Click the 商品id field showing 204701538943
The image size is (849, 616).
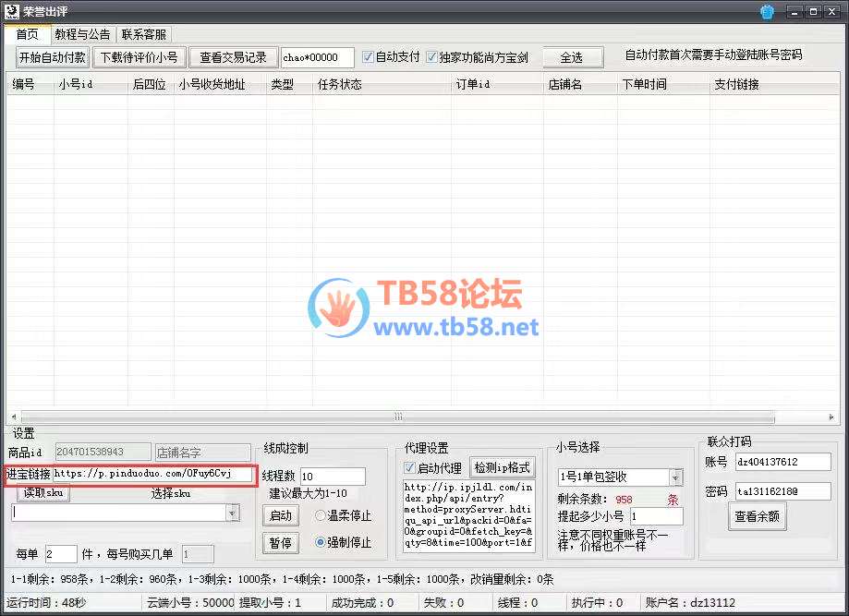point(103,452)
